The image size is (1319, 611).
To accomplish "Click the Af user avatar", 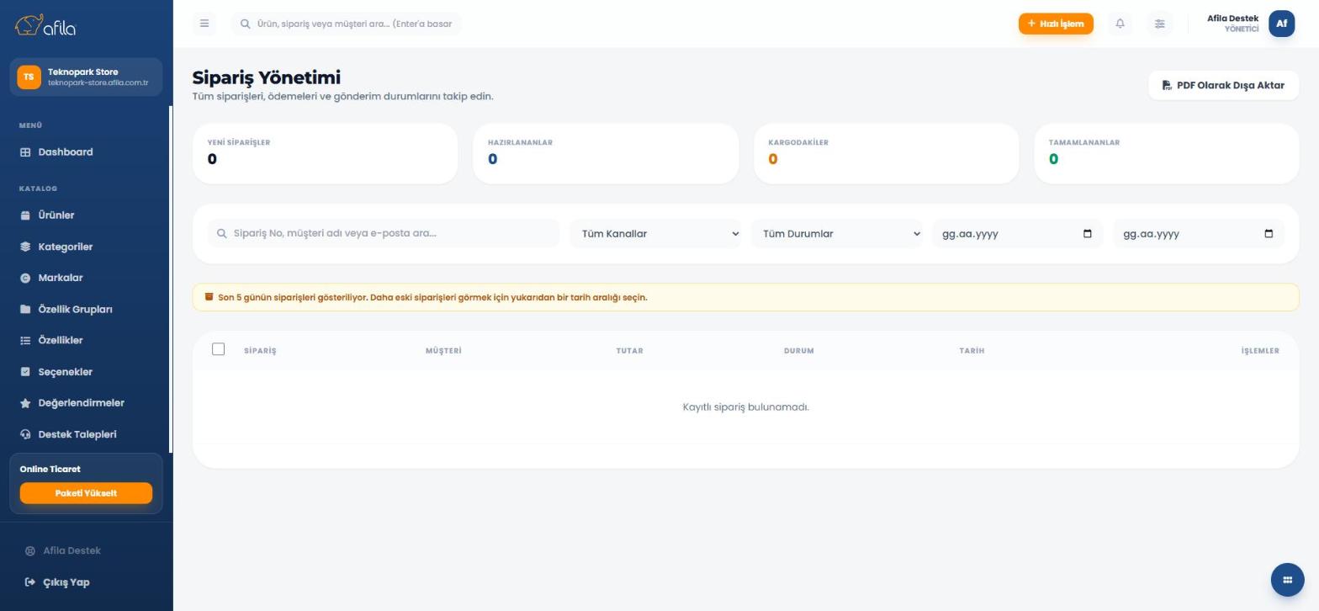I will [1281, 24].
